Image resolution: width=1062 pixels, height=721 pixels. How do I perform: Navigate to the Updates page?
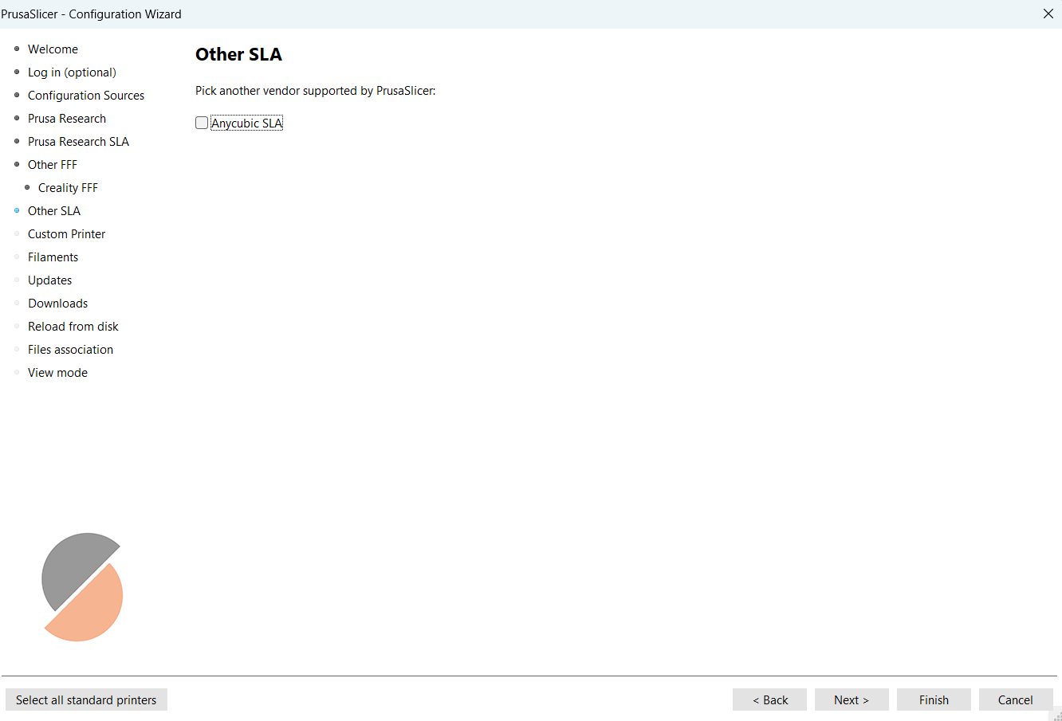coord(49,280)
